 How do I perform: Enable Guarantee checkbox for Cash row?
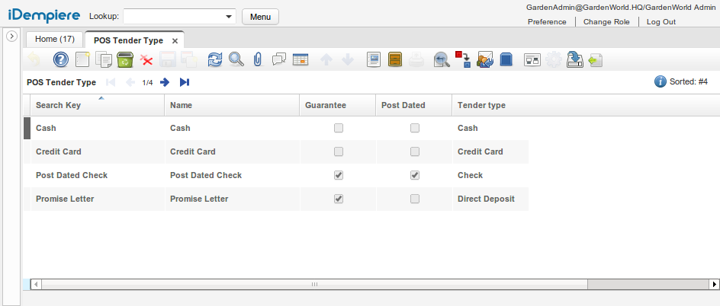tap(339, 129)
